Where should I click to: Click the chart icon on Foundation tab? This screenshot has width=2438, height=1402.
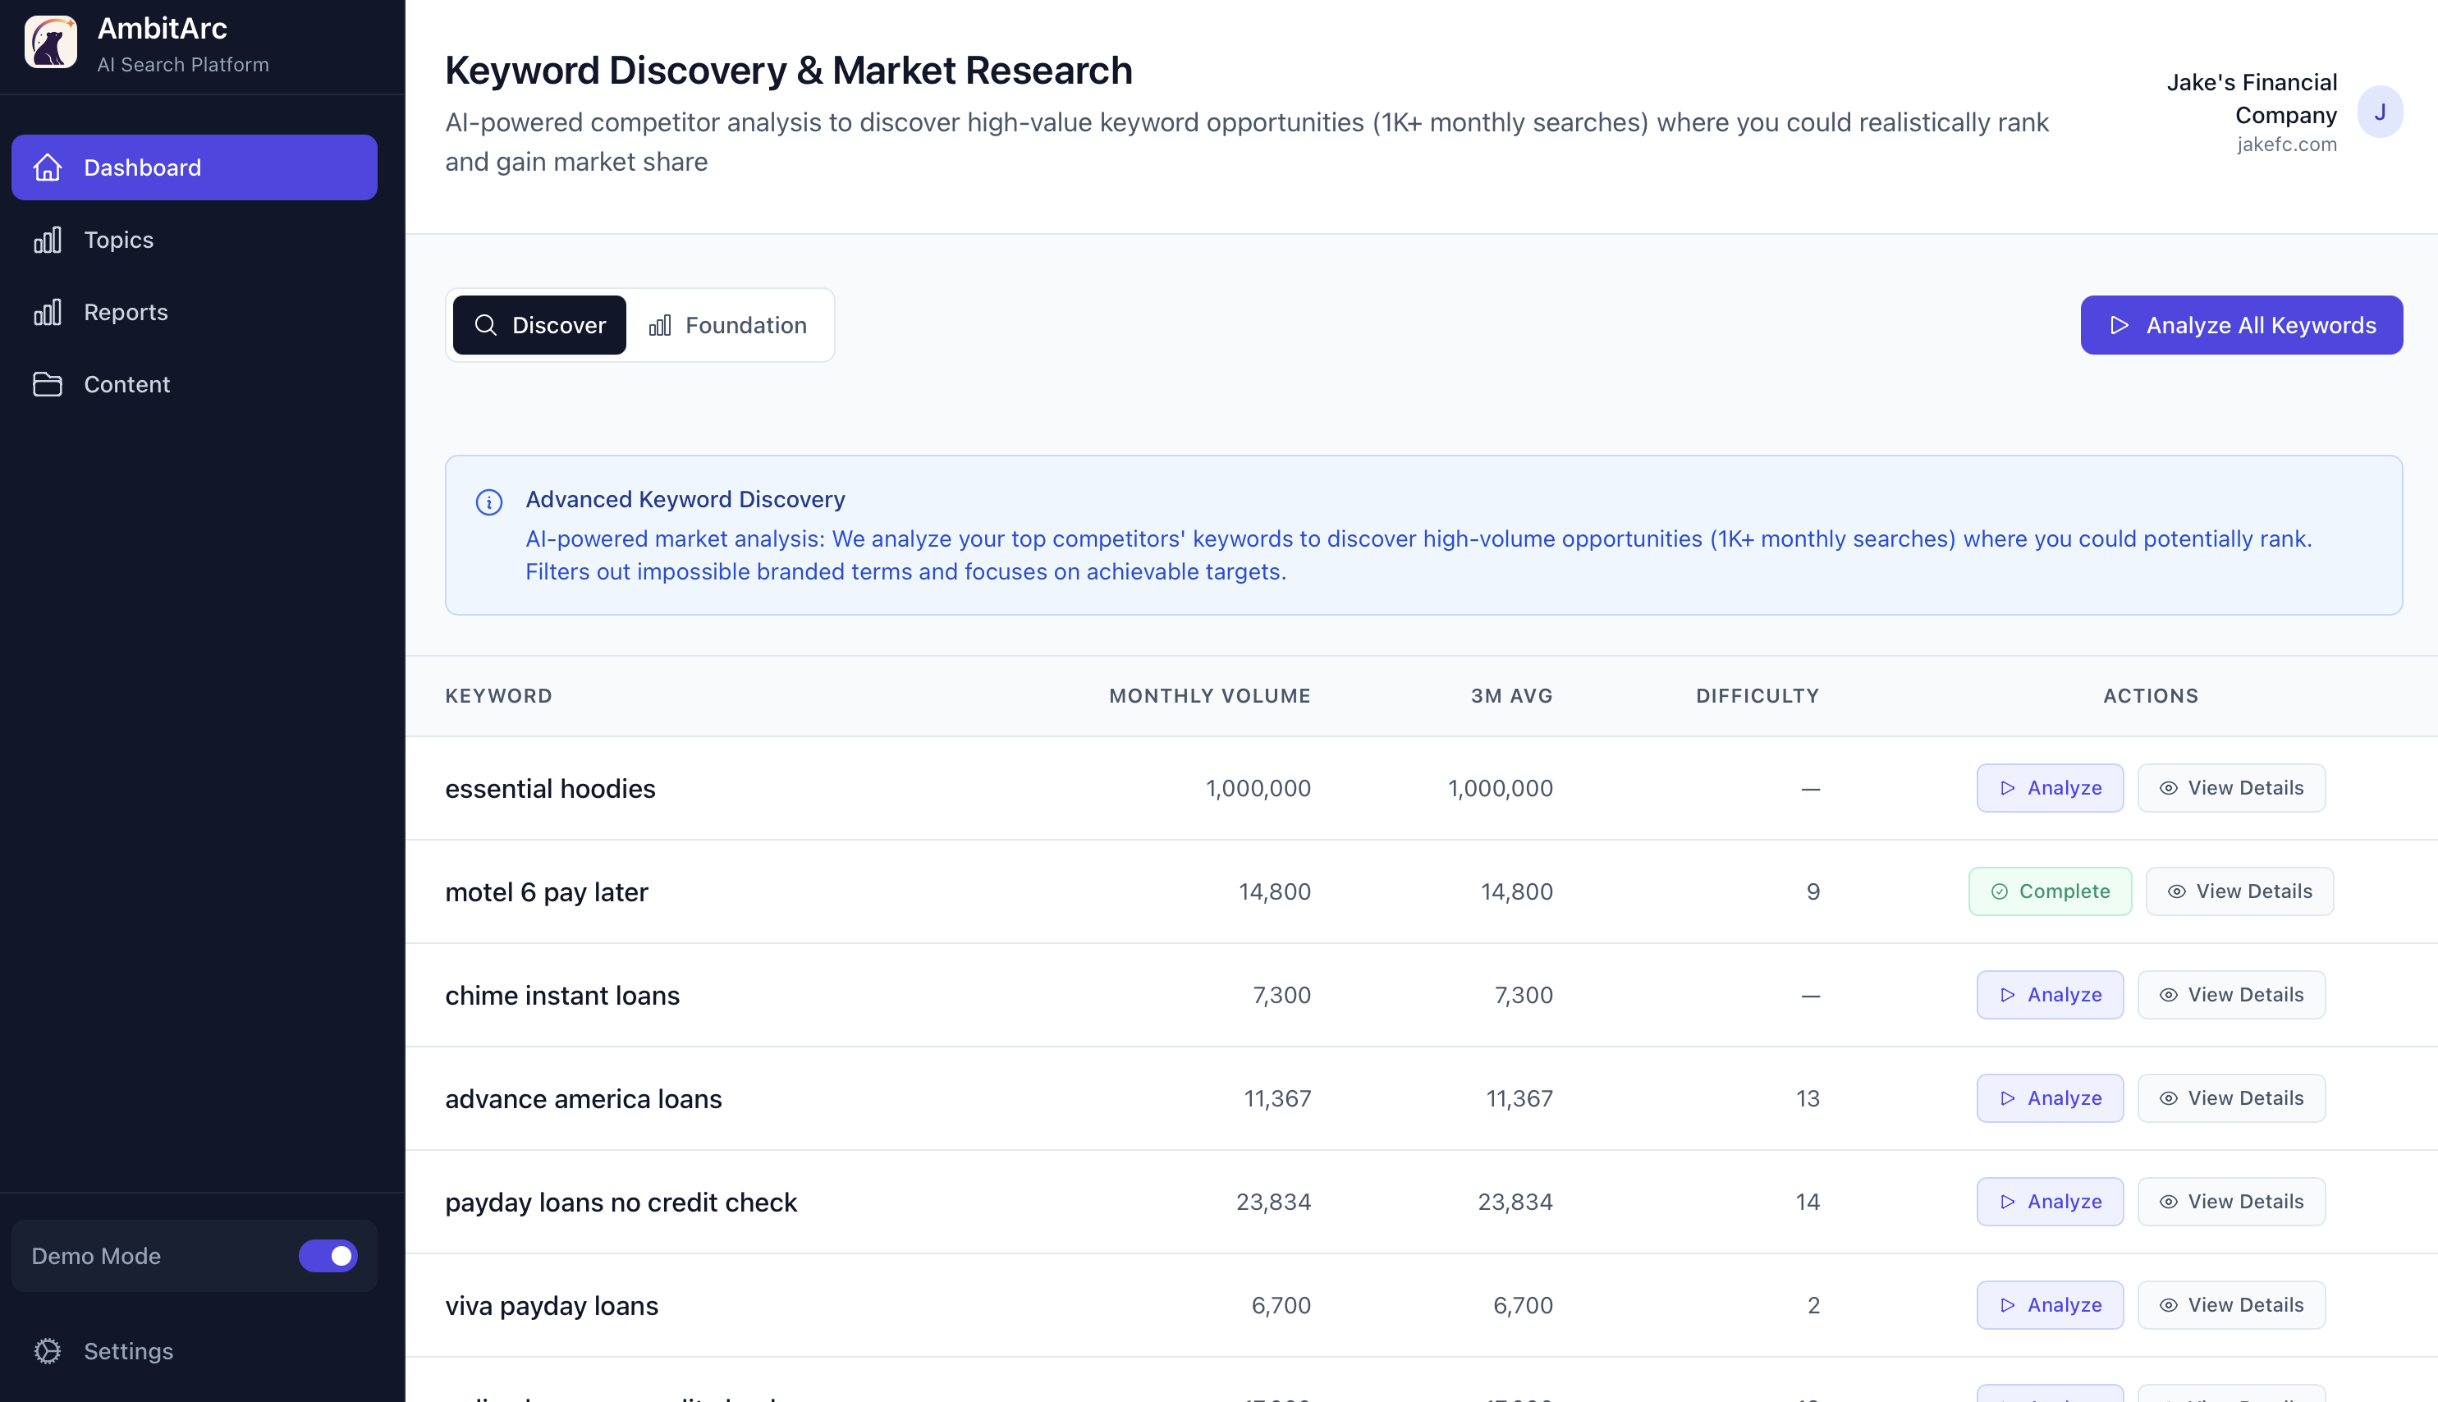[x=659, y=325]
